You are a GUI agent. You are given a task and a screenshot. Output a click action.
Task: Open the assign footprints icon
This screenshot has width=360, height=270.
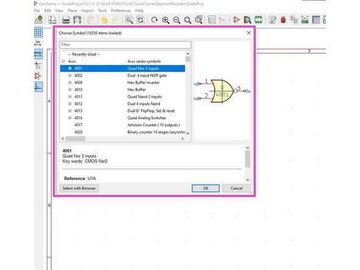coord(294,19)
